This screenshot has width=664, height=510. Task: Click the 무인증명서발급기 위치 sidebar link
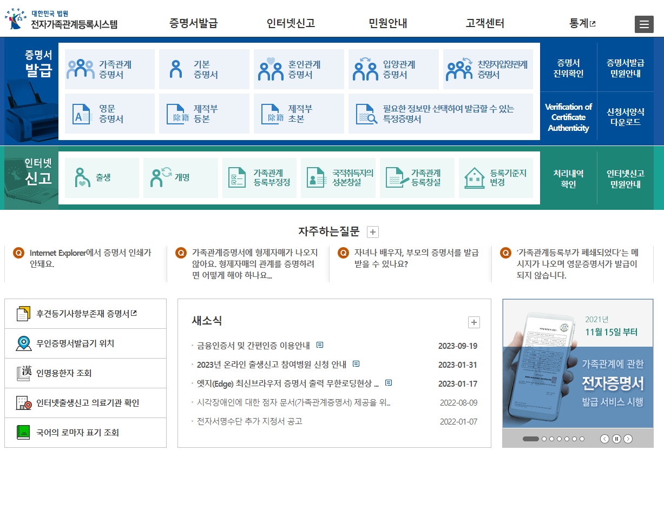(69, 343)
